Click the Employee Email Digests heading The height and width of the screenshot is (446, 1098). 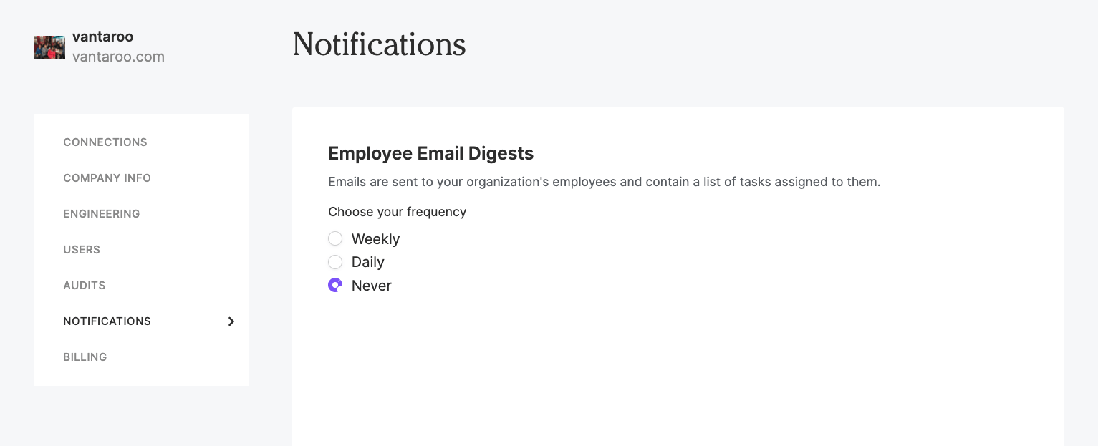(431, 154)
